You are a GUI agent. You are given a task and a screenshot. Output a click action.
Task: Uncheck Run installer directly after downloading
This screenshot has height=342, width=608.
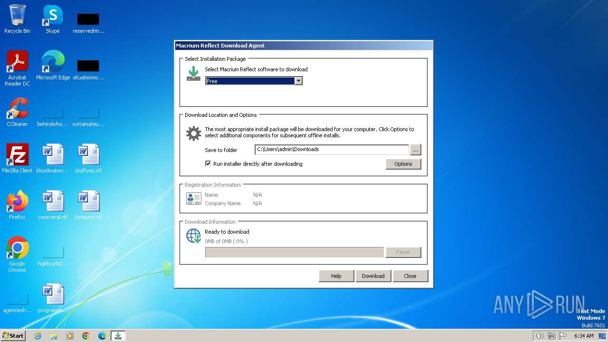208,163
